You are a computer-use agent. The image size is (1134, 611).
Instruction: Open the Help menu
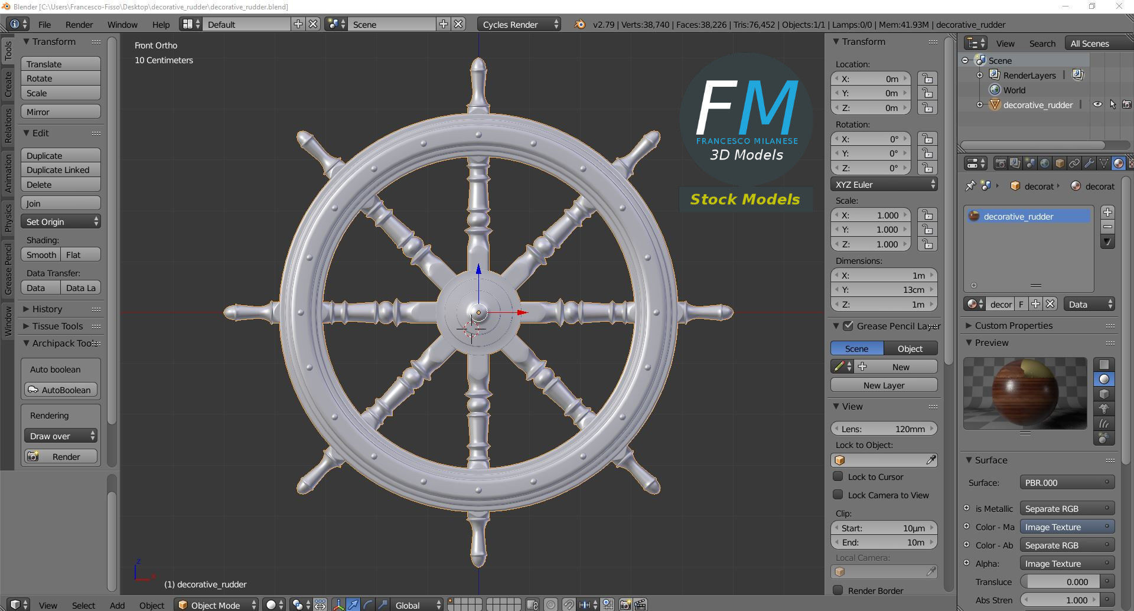pos(161,25)
